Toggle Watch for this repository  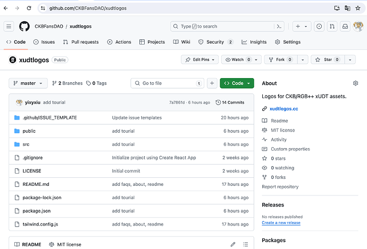238,59
